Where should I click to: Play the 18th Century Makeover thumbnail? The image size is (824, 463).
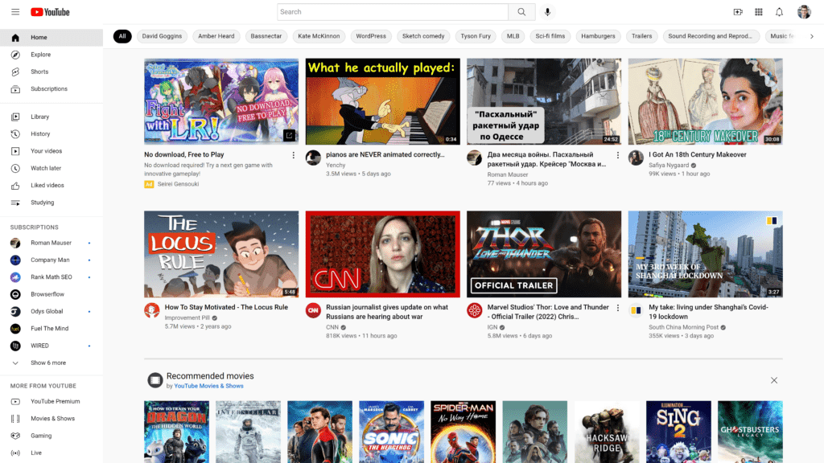click(705, 101)
